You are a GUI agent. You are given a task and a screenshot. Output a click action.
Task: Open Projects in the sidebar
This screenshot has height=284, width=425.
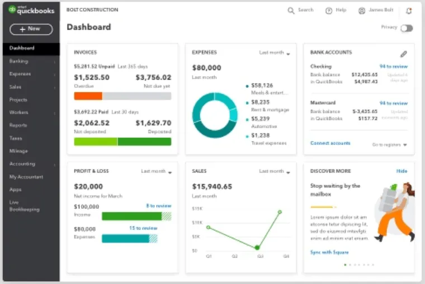(18, 100)
